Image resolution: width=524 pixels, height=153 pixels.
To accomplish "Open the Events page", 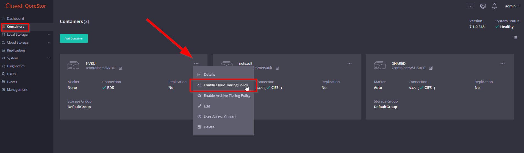I will tap(12, 82).
